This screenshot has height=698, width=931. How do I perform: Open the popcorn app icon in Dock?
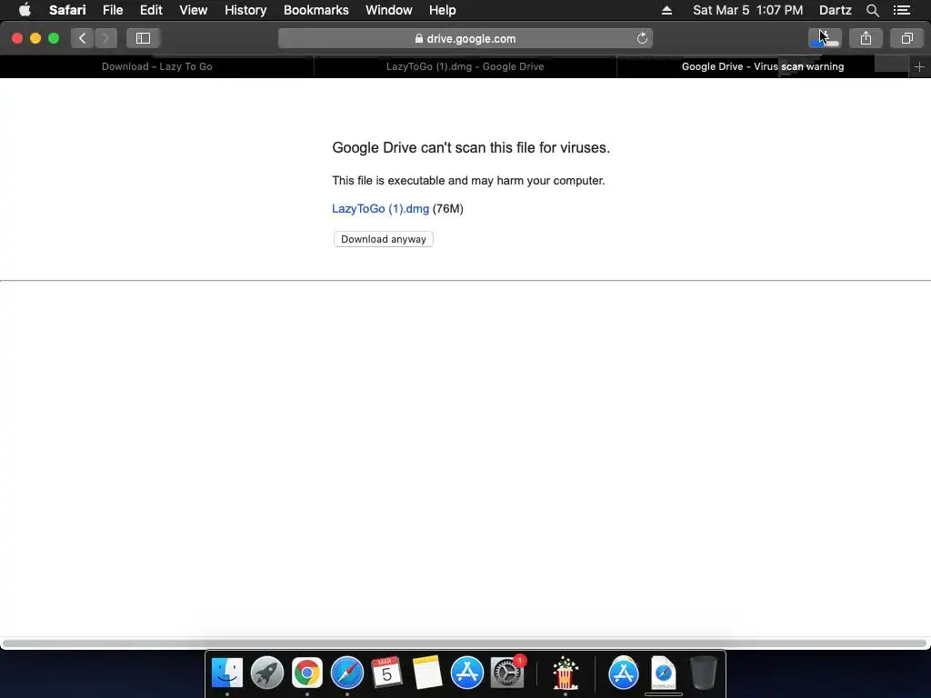coord(565,673)
